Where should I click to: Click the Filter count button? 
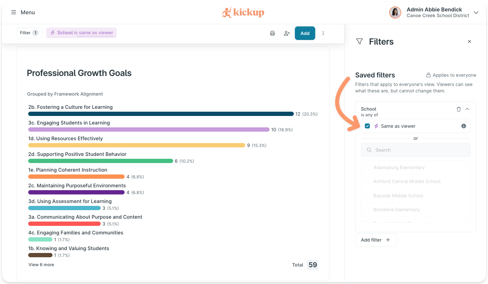tap(29, 33)
